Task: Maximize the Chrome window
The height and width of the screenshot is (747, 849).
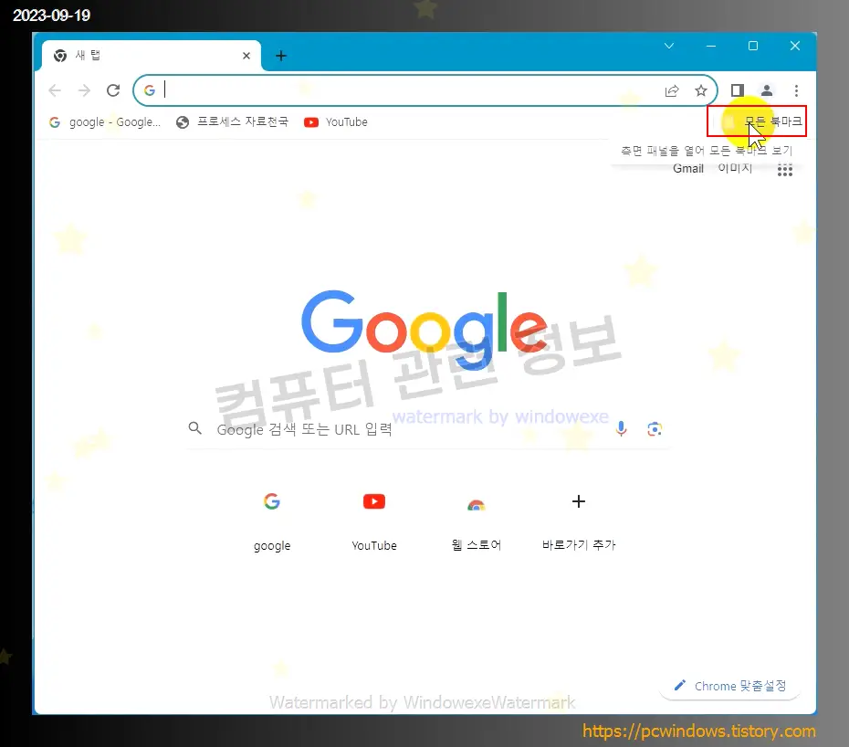Action: (x=752, y=46)
